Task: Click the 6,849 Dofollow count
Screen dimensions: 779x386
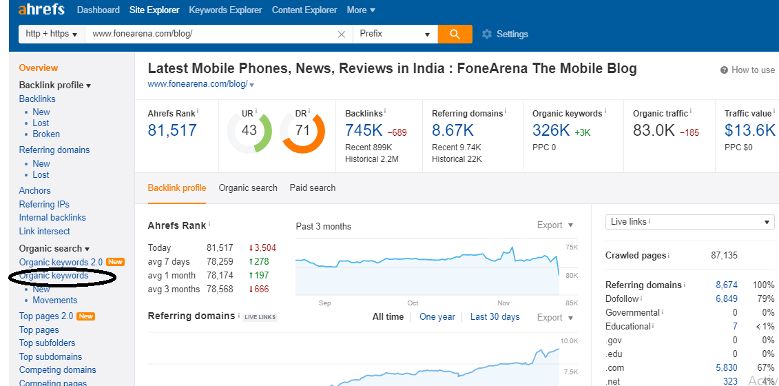Action: tap(727, 299)
